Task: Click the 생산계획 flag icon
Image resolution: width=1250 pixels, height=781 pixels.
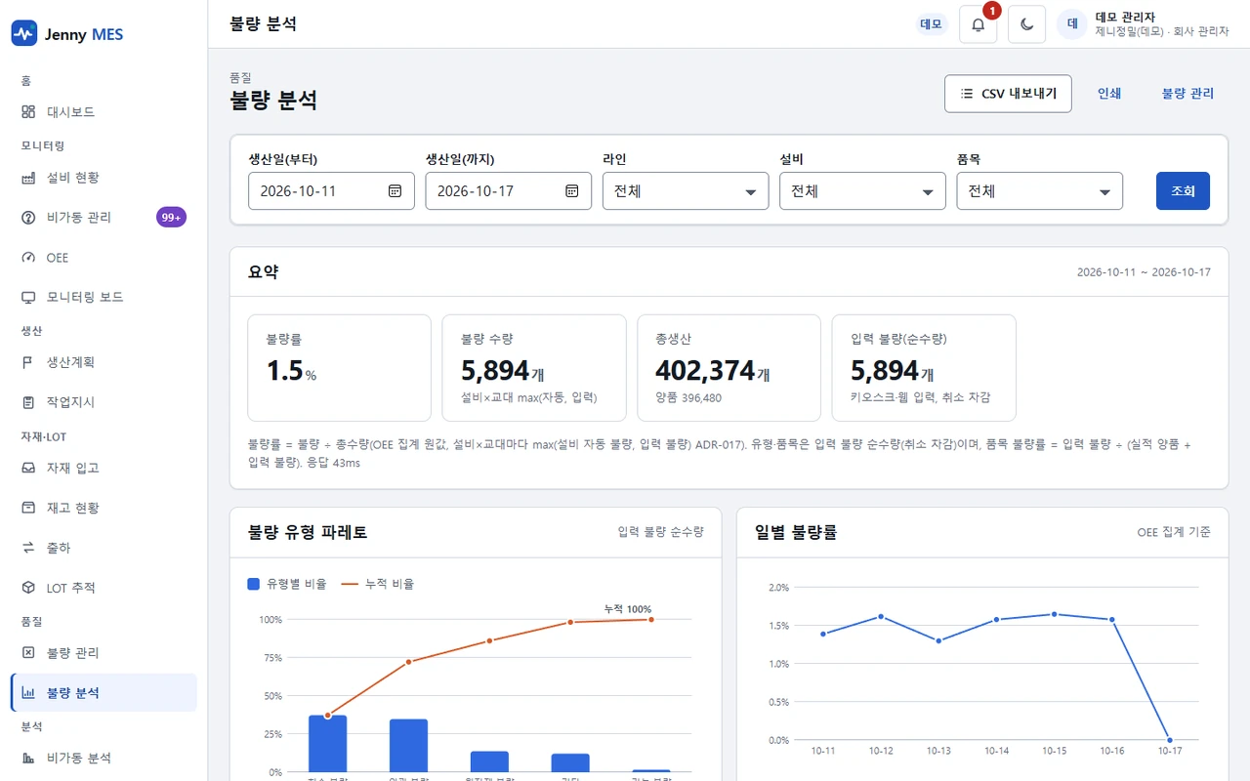Action: pyautogui.click(x=28, y=362)
